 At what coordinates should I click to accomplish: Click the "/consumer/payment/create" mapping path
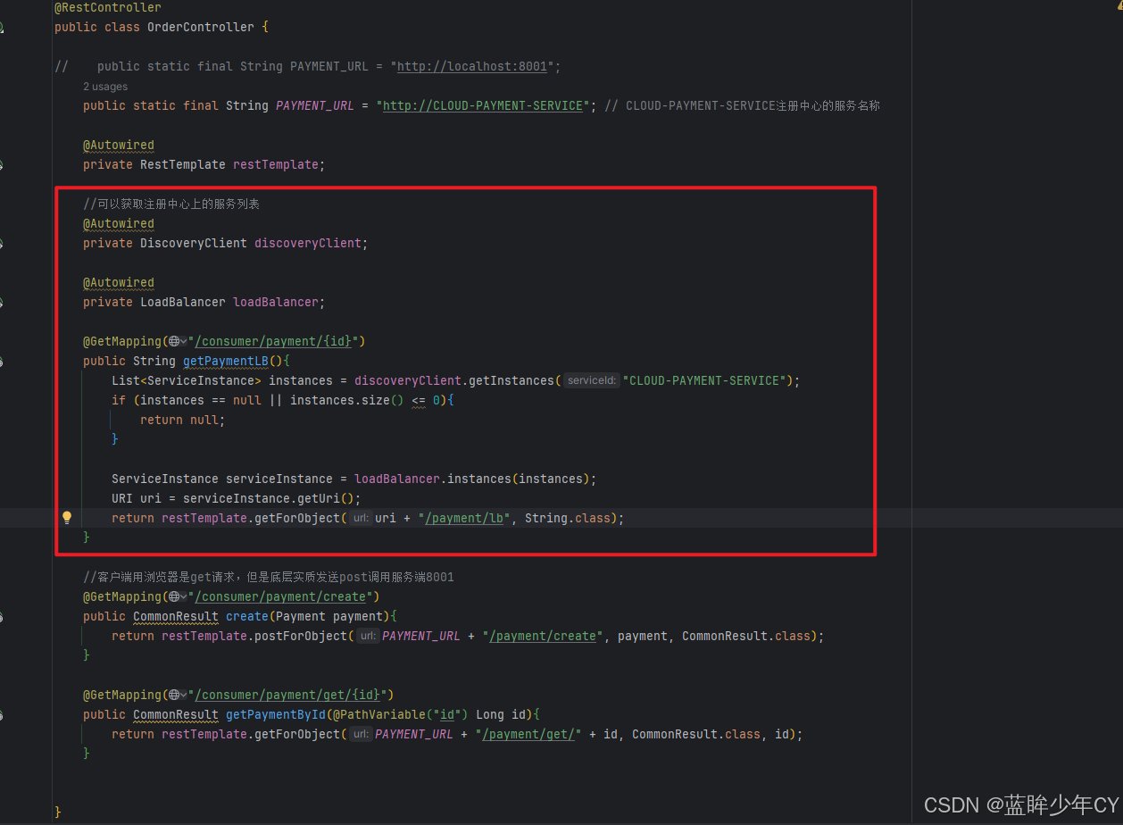(280, 596)
